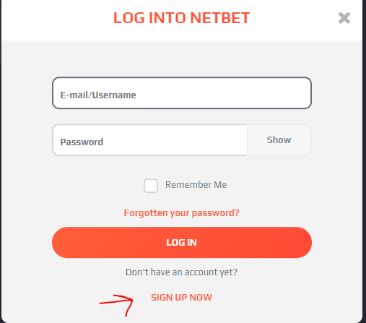Image resolution: width=366 pixels, height=323 pixels.
Task: Click the Remember Me label text
Action: coord(196,185)
